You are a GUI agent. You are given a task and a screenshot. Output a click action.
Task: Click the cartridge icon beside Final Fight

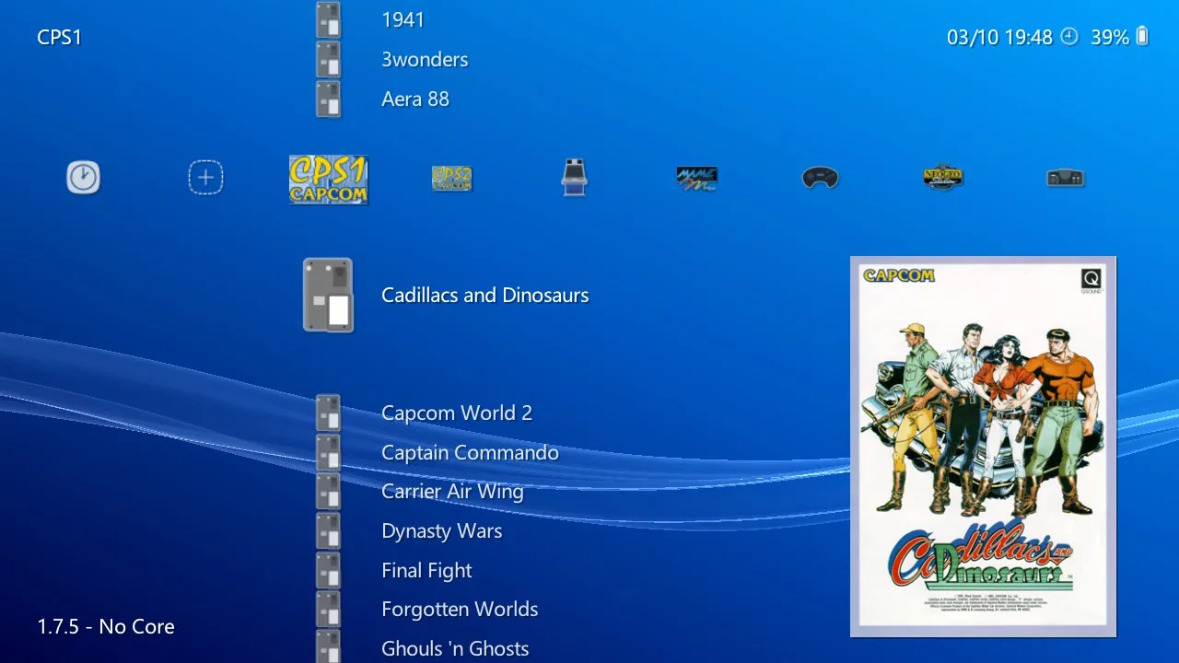pyautogui.click(x=329, y=571)
